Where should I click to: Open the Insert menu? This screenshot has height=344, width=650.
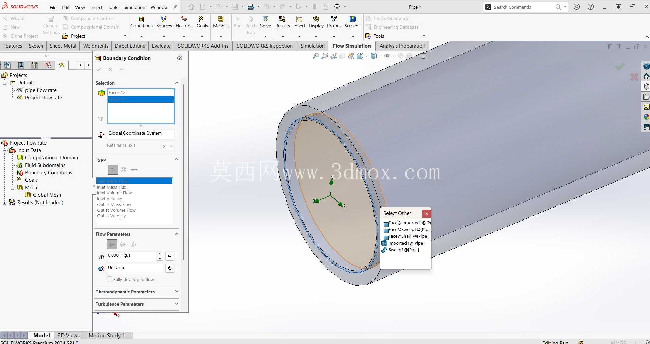click(96, 7)
